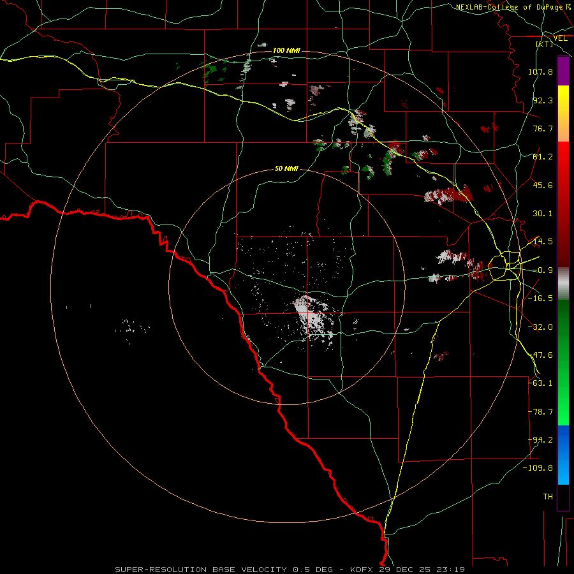Viewport: 574px width, 574px height.
Task: Pick the gray near-zero color bar segment
Action: pyautogui.click(x=563, y=284)
